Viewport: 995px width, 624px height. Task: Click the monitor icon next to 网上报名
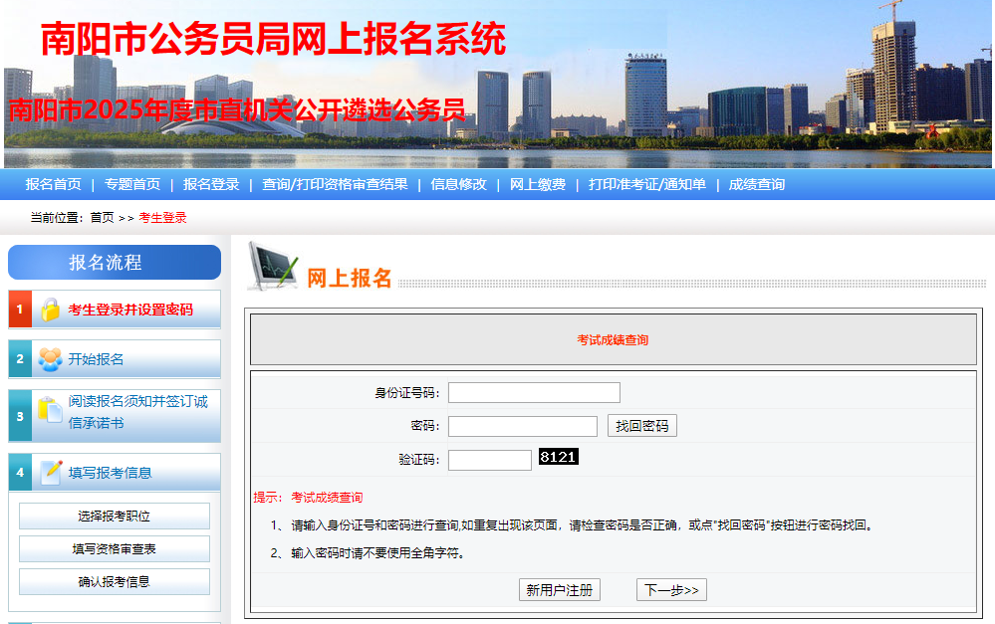pos(272,267)
